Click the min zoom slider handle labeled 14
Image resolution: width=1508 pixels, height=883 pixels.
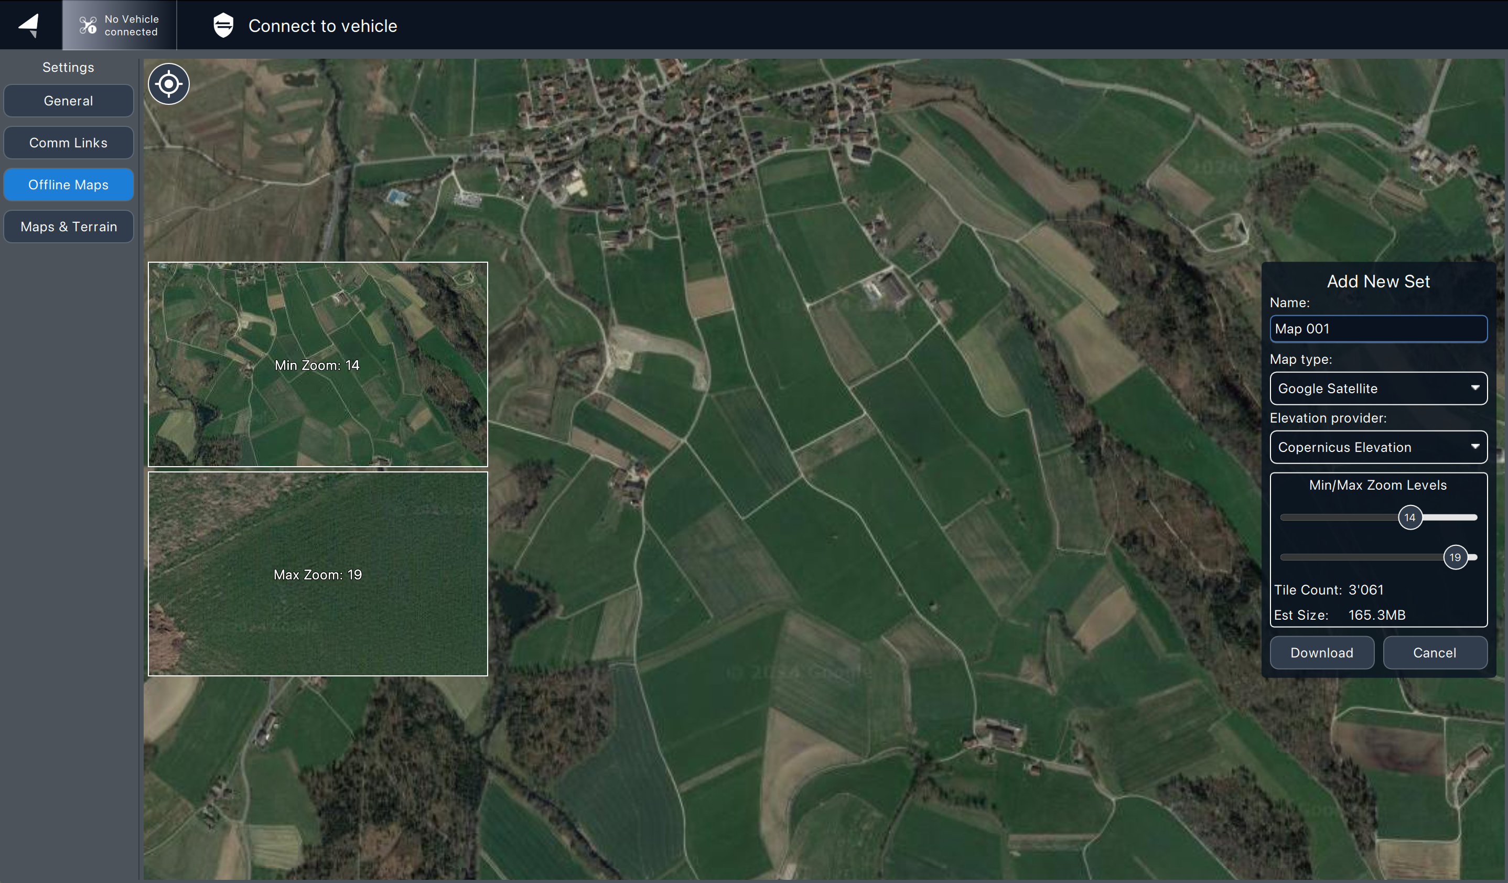click(1410, 518)
